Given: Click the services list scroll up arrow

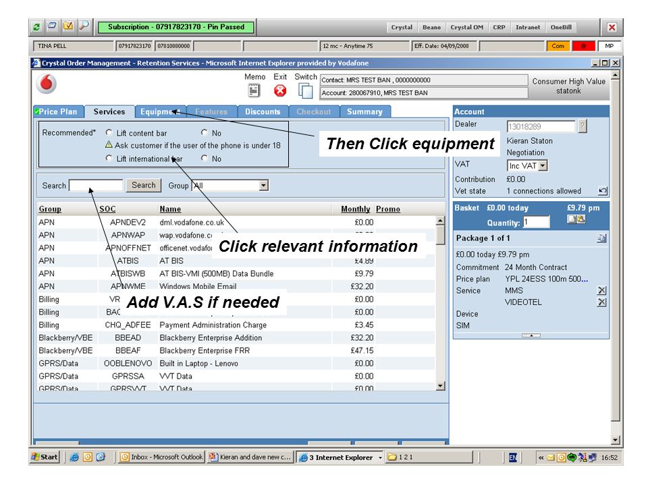Looking at the screenshot, I should (x=441, y=220).
